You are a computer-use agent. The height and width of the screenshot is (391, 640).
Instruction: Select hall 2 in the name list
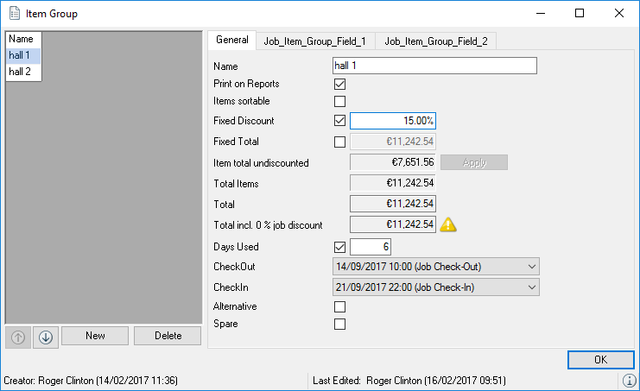tap(20, 72)
